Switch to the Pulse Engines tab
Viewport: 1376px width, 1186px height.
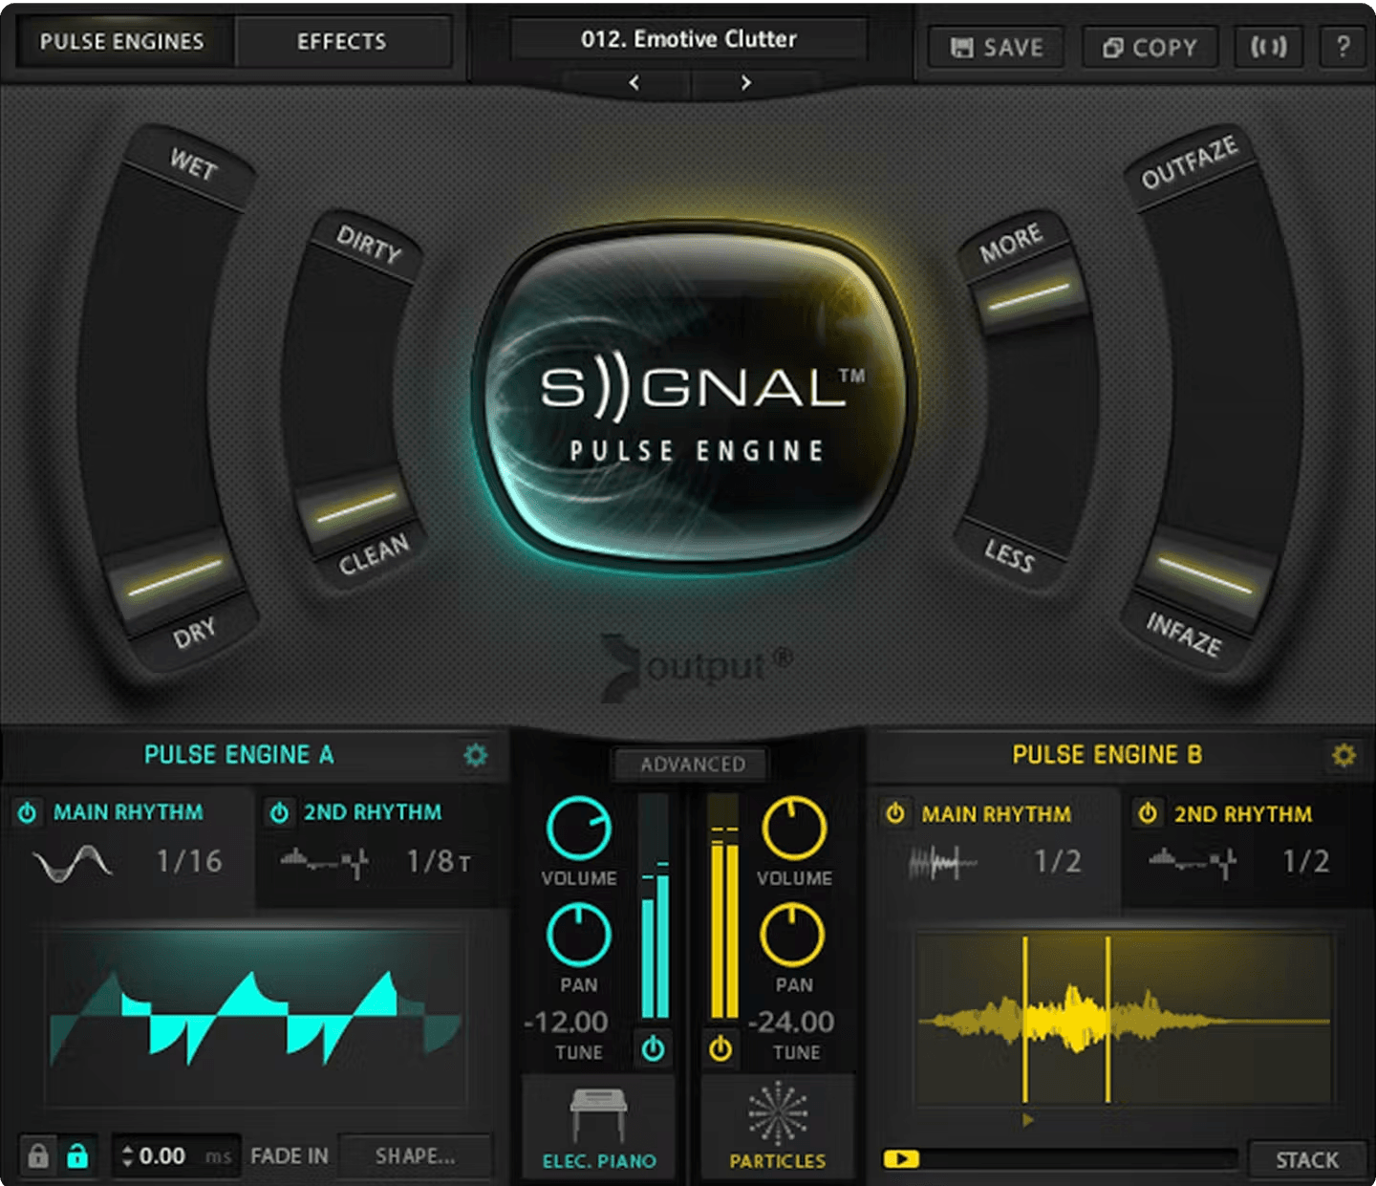coord(122,42)
